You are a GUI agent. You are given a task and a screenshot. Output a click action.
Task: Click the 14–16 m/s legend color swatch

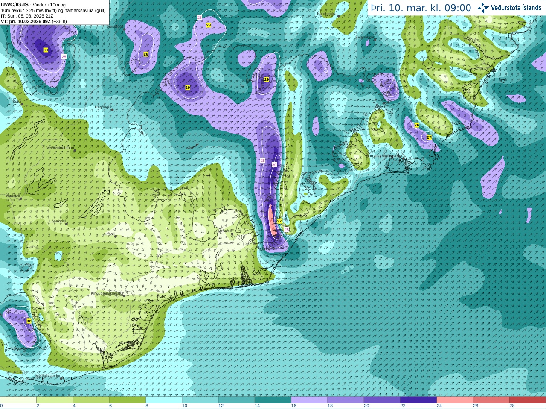[273, 400]
